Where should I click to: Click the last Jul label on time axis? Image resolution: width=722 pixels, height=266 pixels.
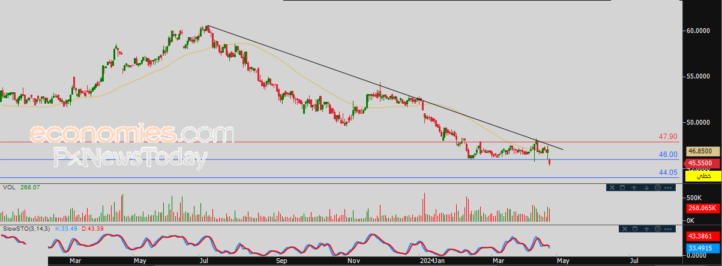pyautogui.click(x=634, y=261)
